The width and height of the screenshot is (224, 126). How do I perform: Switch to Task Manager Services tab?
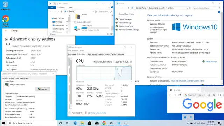(121, 54)
